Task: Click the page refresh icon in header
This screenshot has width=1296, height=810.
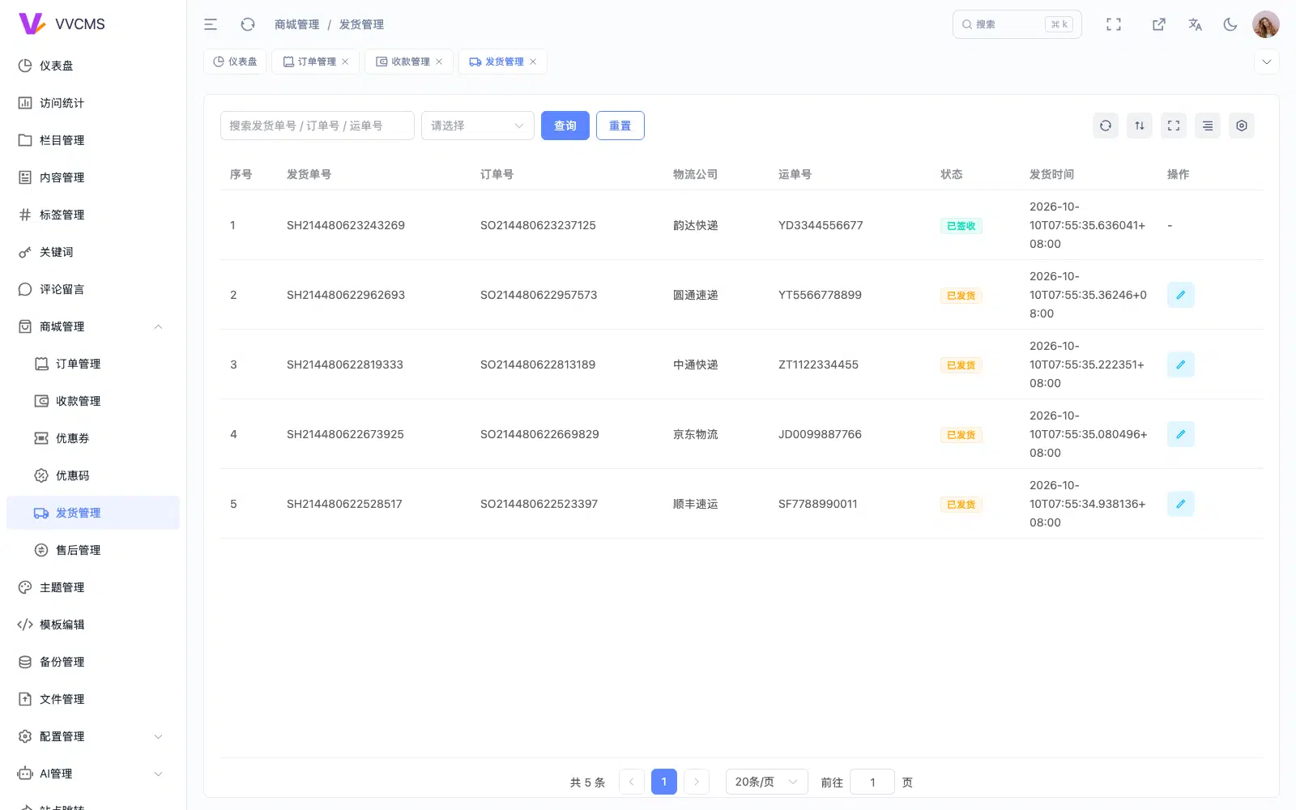Action: (248, 24)
